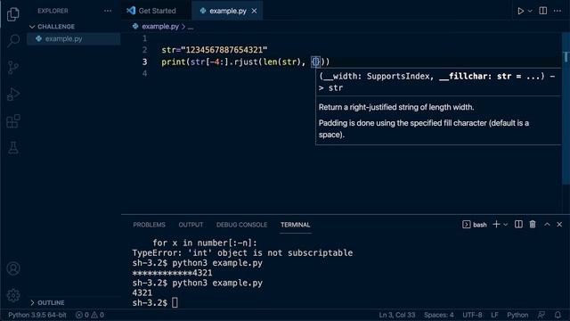Change the UTF-8 file encoding
570x321 pixels.
pyautogui.click(x=472, y=315)
